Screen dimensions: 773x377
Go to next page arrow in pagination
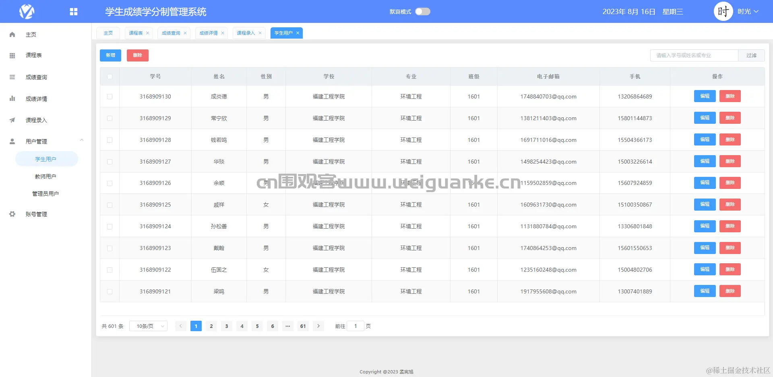pyautogui.click(x=318, y=326)
